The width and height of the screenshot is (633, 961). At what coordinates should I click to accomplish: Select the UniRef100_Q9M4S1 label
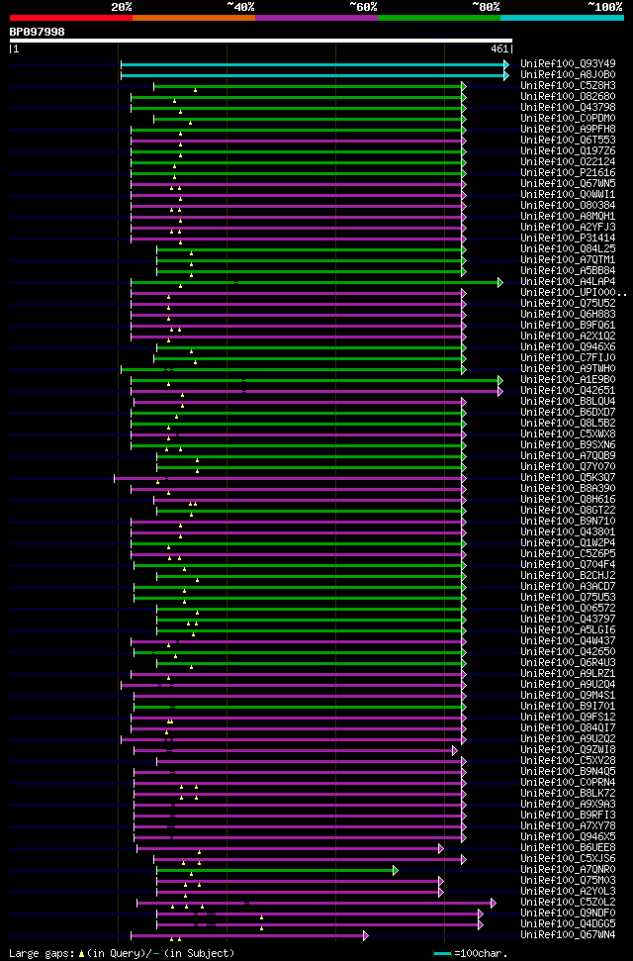point(568,696)
